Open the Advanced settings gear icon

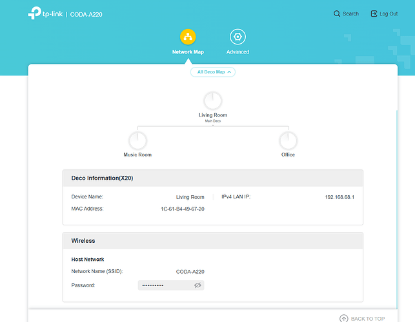(238, 37)
